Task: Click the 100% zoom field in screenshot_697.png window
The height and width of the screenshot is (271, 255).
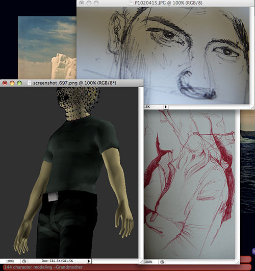Action: click(10, 261)
